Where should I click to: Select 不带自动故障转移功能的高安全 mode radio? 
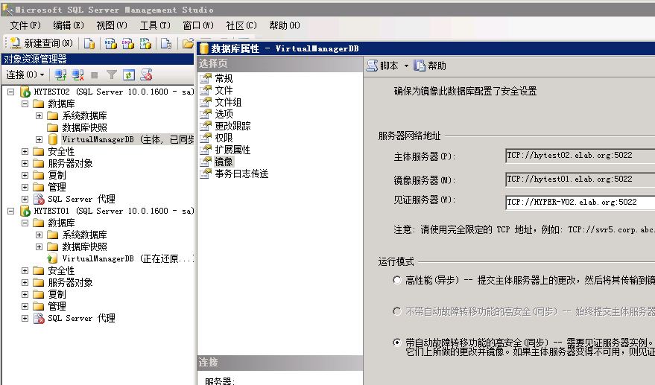[397, 311]
